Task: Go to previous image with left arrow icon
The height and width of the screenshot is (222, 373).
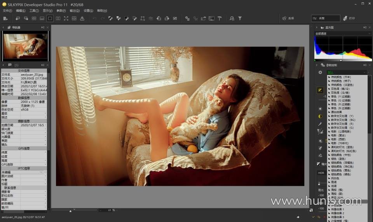Action: pyautogui.click(x=18, y=18)
